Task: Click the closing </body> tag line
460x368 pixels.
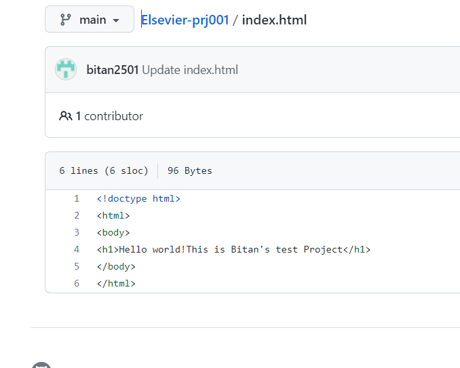Action: pos(116,267)
